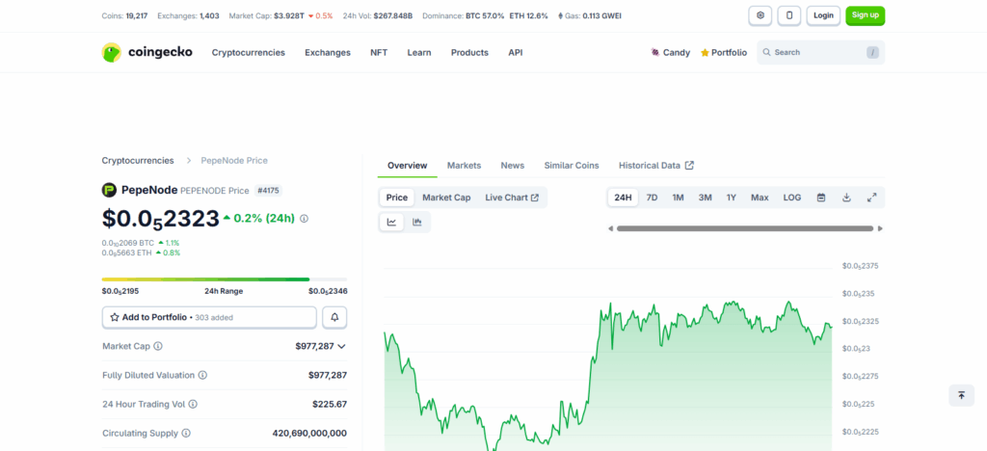Screen dimensions: 987x451
Task: Expand the Market Cap value chevron
Action: coord(341,346)
